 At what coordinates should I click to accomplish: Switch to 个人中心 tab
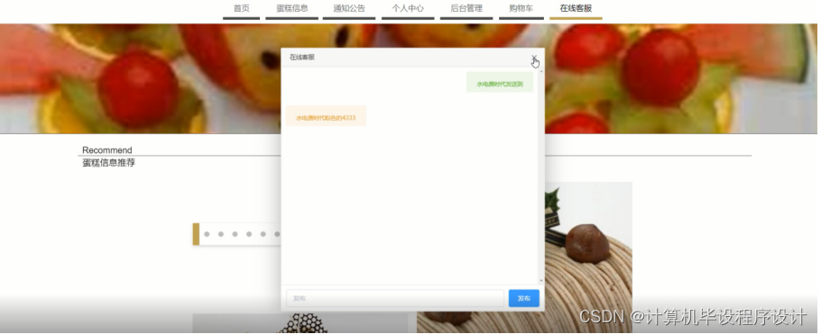pos(408,8)
